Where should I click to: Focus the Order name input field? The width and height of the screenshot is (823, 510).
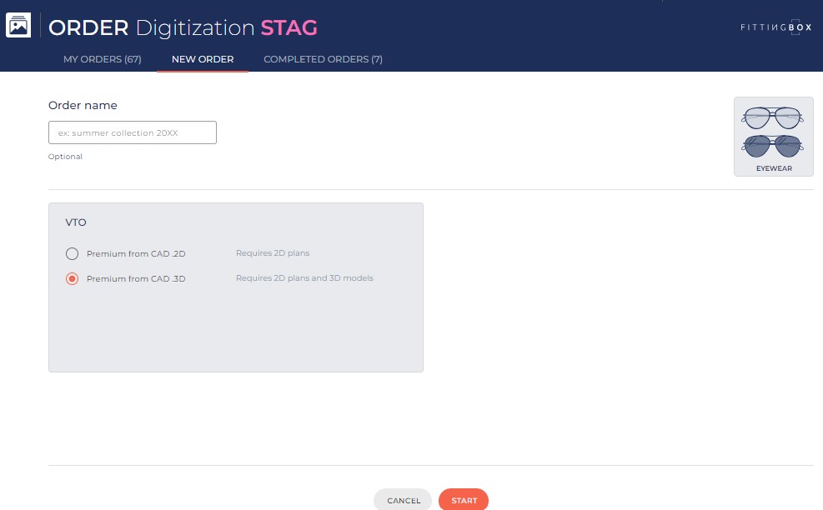133,132
